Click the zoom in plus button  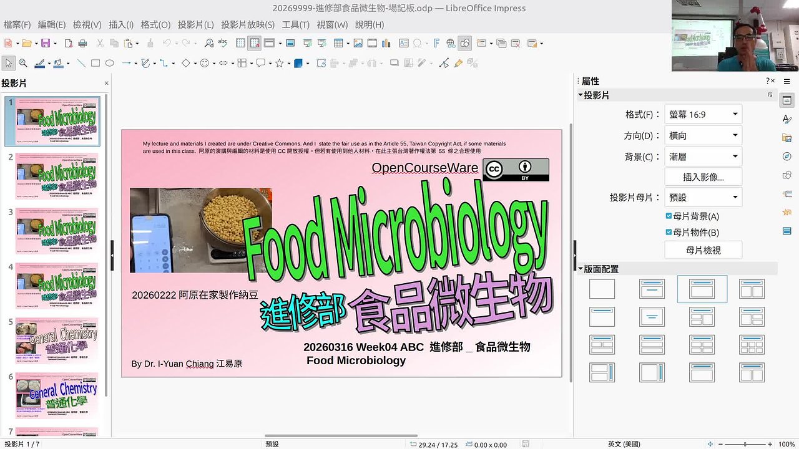click(x=770, y=444)
